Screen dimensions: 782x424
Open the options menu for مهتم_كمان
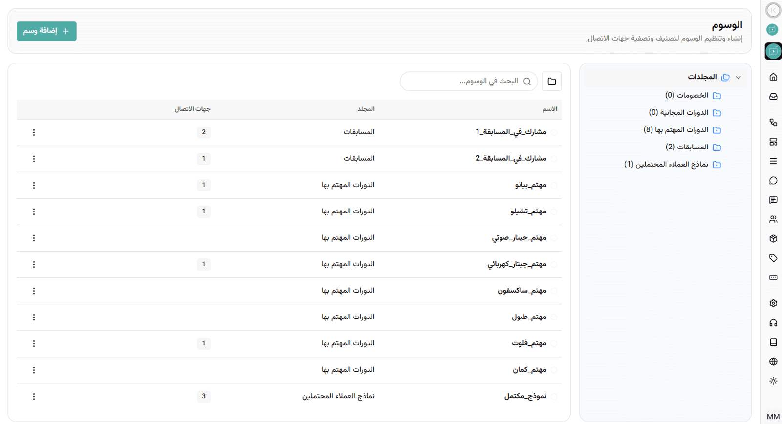(x=34, y=370)
